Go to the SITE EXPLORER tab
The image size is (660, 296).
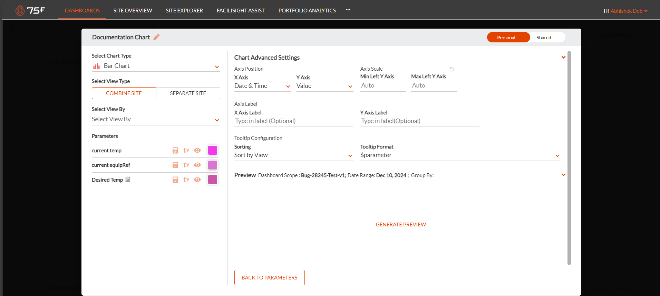[184, 10]
